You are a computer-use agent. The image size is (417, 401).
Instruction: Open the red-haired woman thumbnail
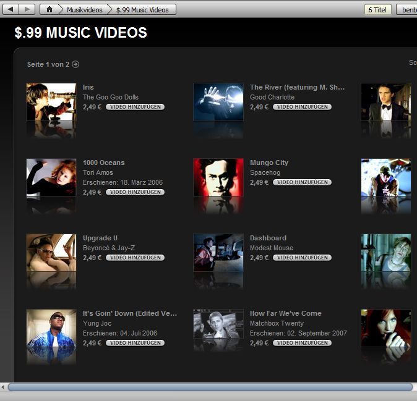coord(386,328)
